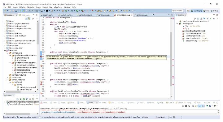Select insertEmp(EmpVO) in Outline
The image size is (223, 122).
point(195,31)
